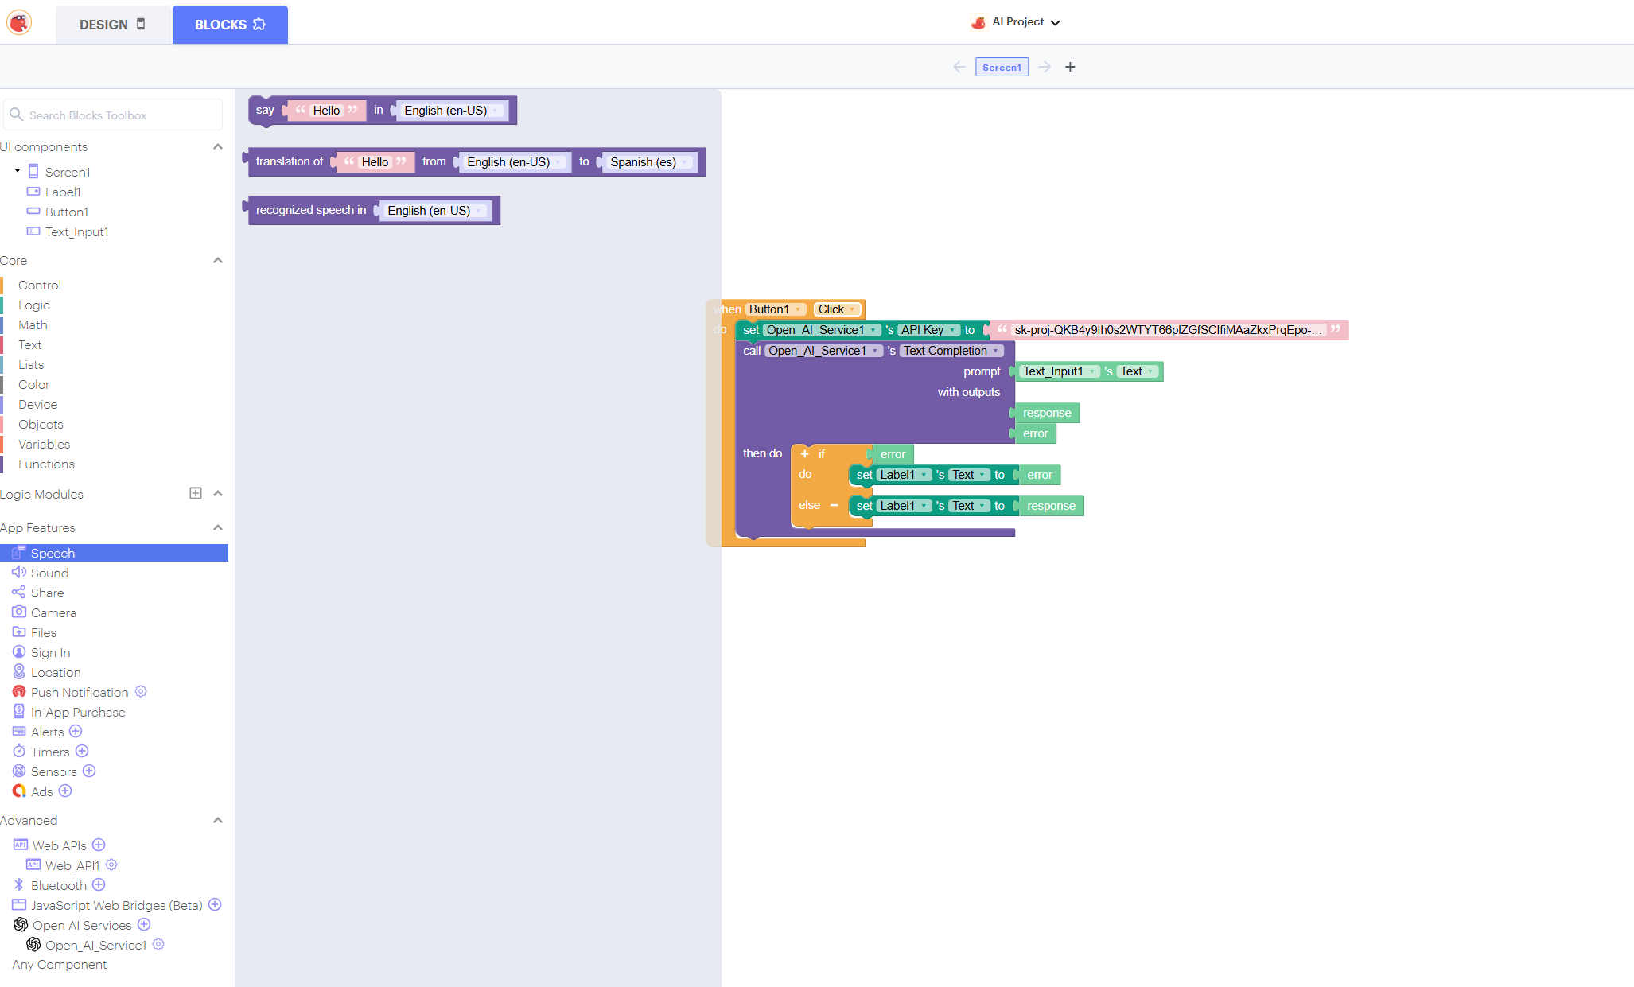Add a branch with if block plus
Image resolution: width=1634 pixels, height=987 pixels.
(x=805, y=454)
